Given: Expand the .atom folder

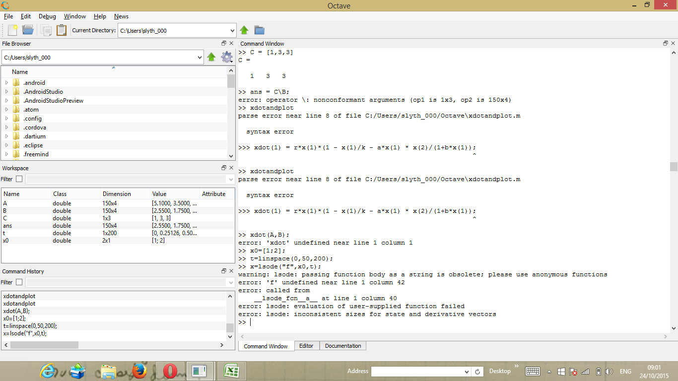Looking at the screenshot, I should [6, 110].
